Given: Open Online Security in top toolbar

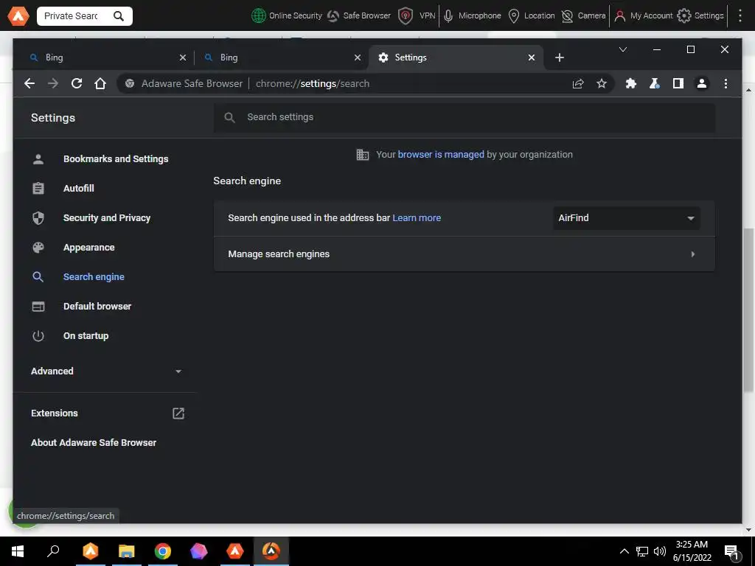Looking at the screenshot, I should pyautogui.click(x=287, y=16).
